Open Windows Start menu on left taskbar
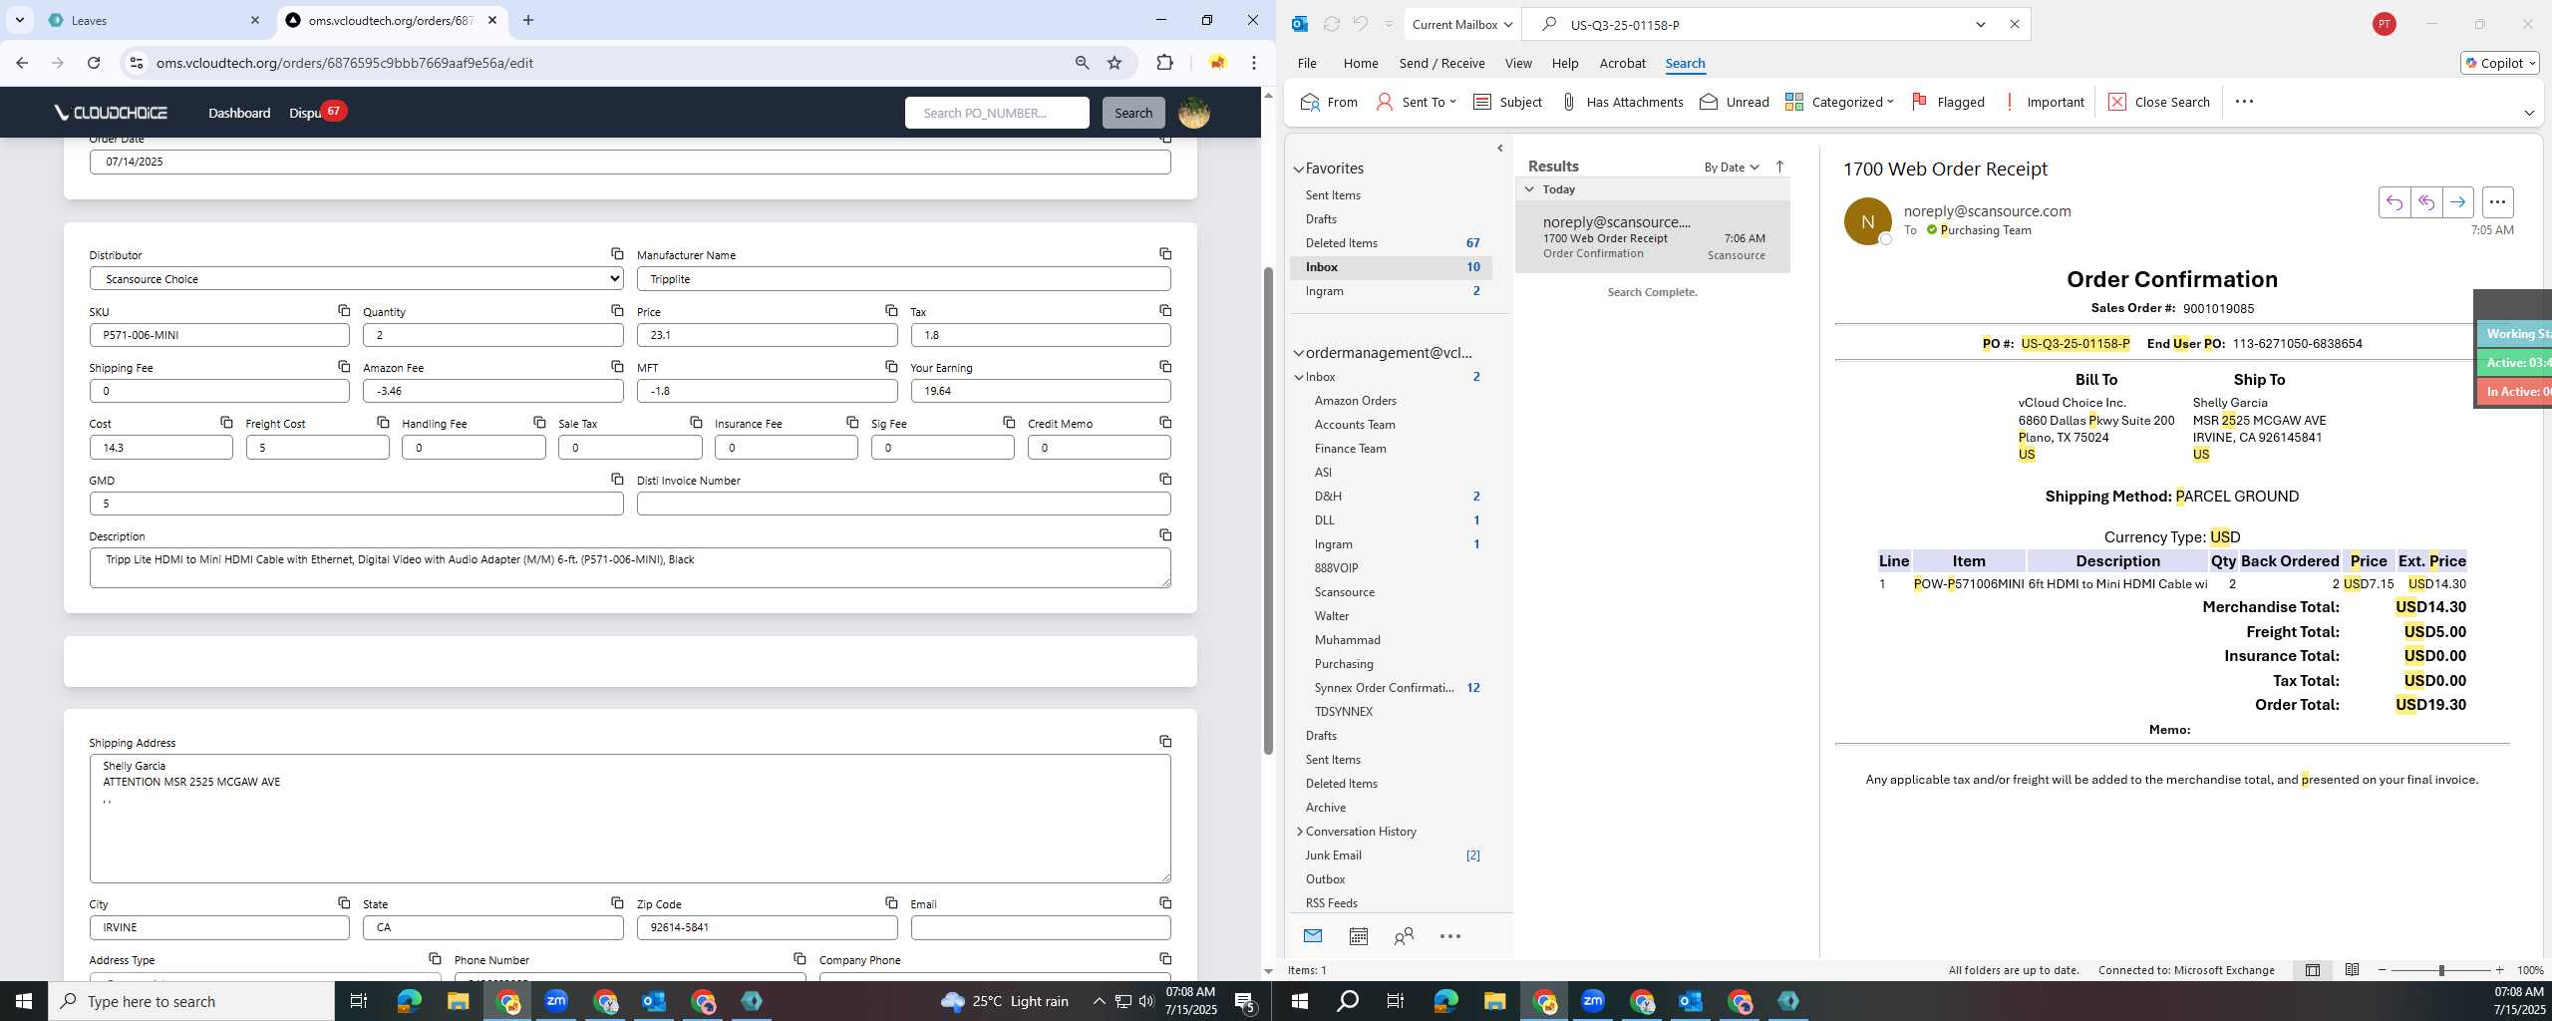This screenshot has width=2552, height=1021. 24,1001
